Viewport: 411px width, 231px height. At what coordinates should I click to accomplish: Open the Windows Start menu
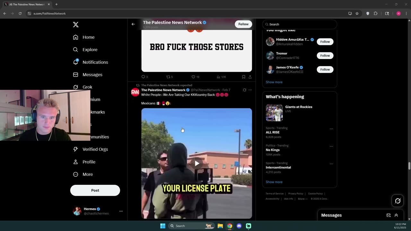point(163,226)
